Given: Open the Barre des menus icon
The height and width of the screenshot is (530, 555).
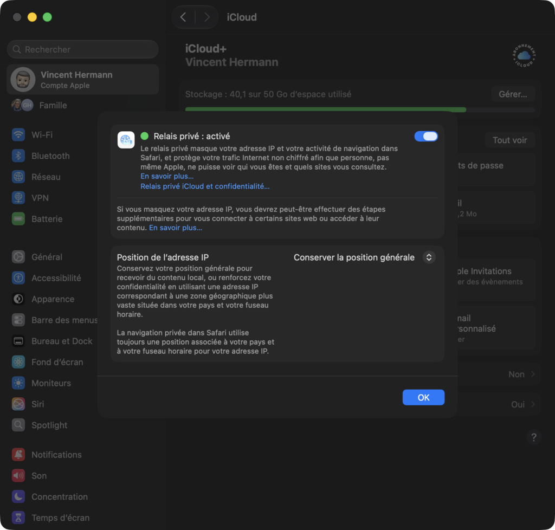Looking at the screenshot, I should pyautogui.click(x=18, y=320).
